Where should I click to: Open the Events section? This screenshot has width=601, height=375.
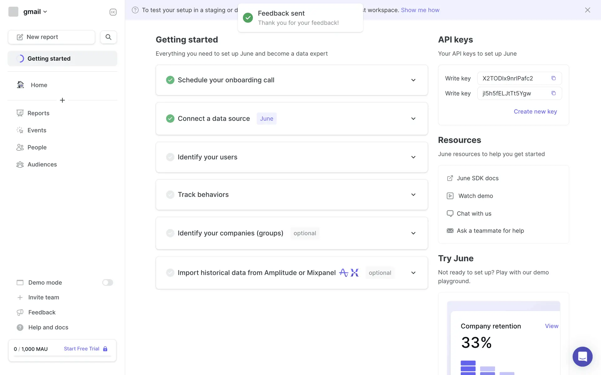[x=37, y=130]
